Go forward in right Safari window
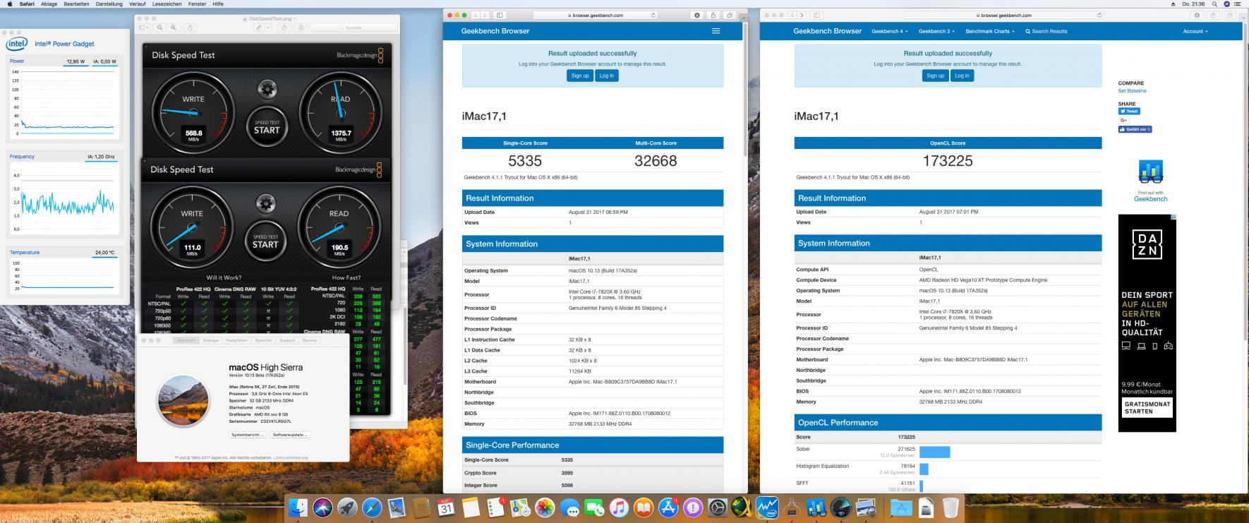 (x=802, y=15)
